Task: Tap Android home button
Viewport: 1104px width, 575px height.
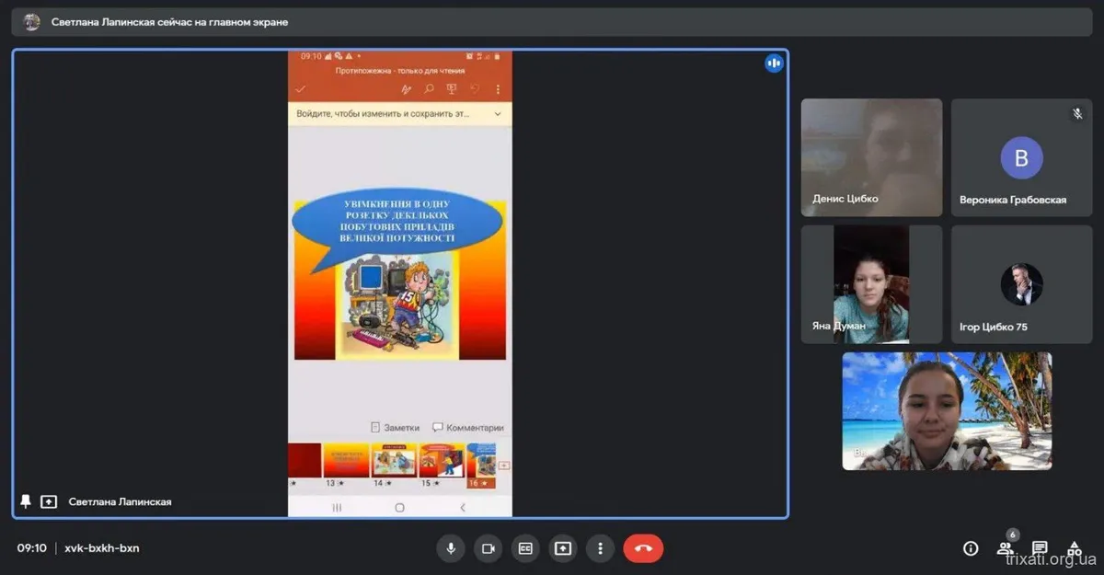Action: tap(399, 507)
